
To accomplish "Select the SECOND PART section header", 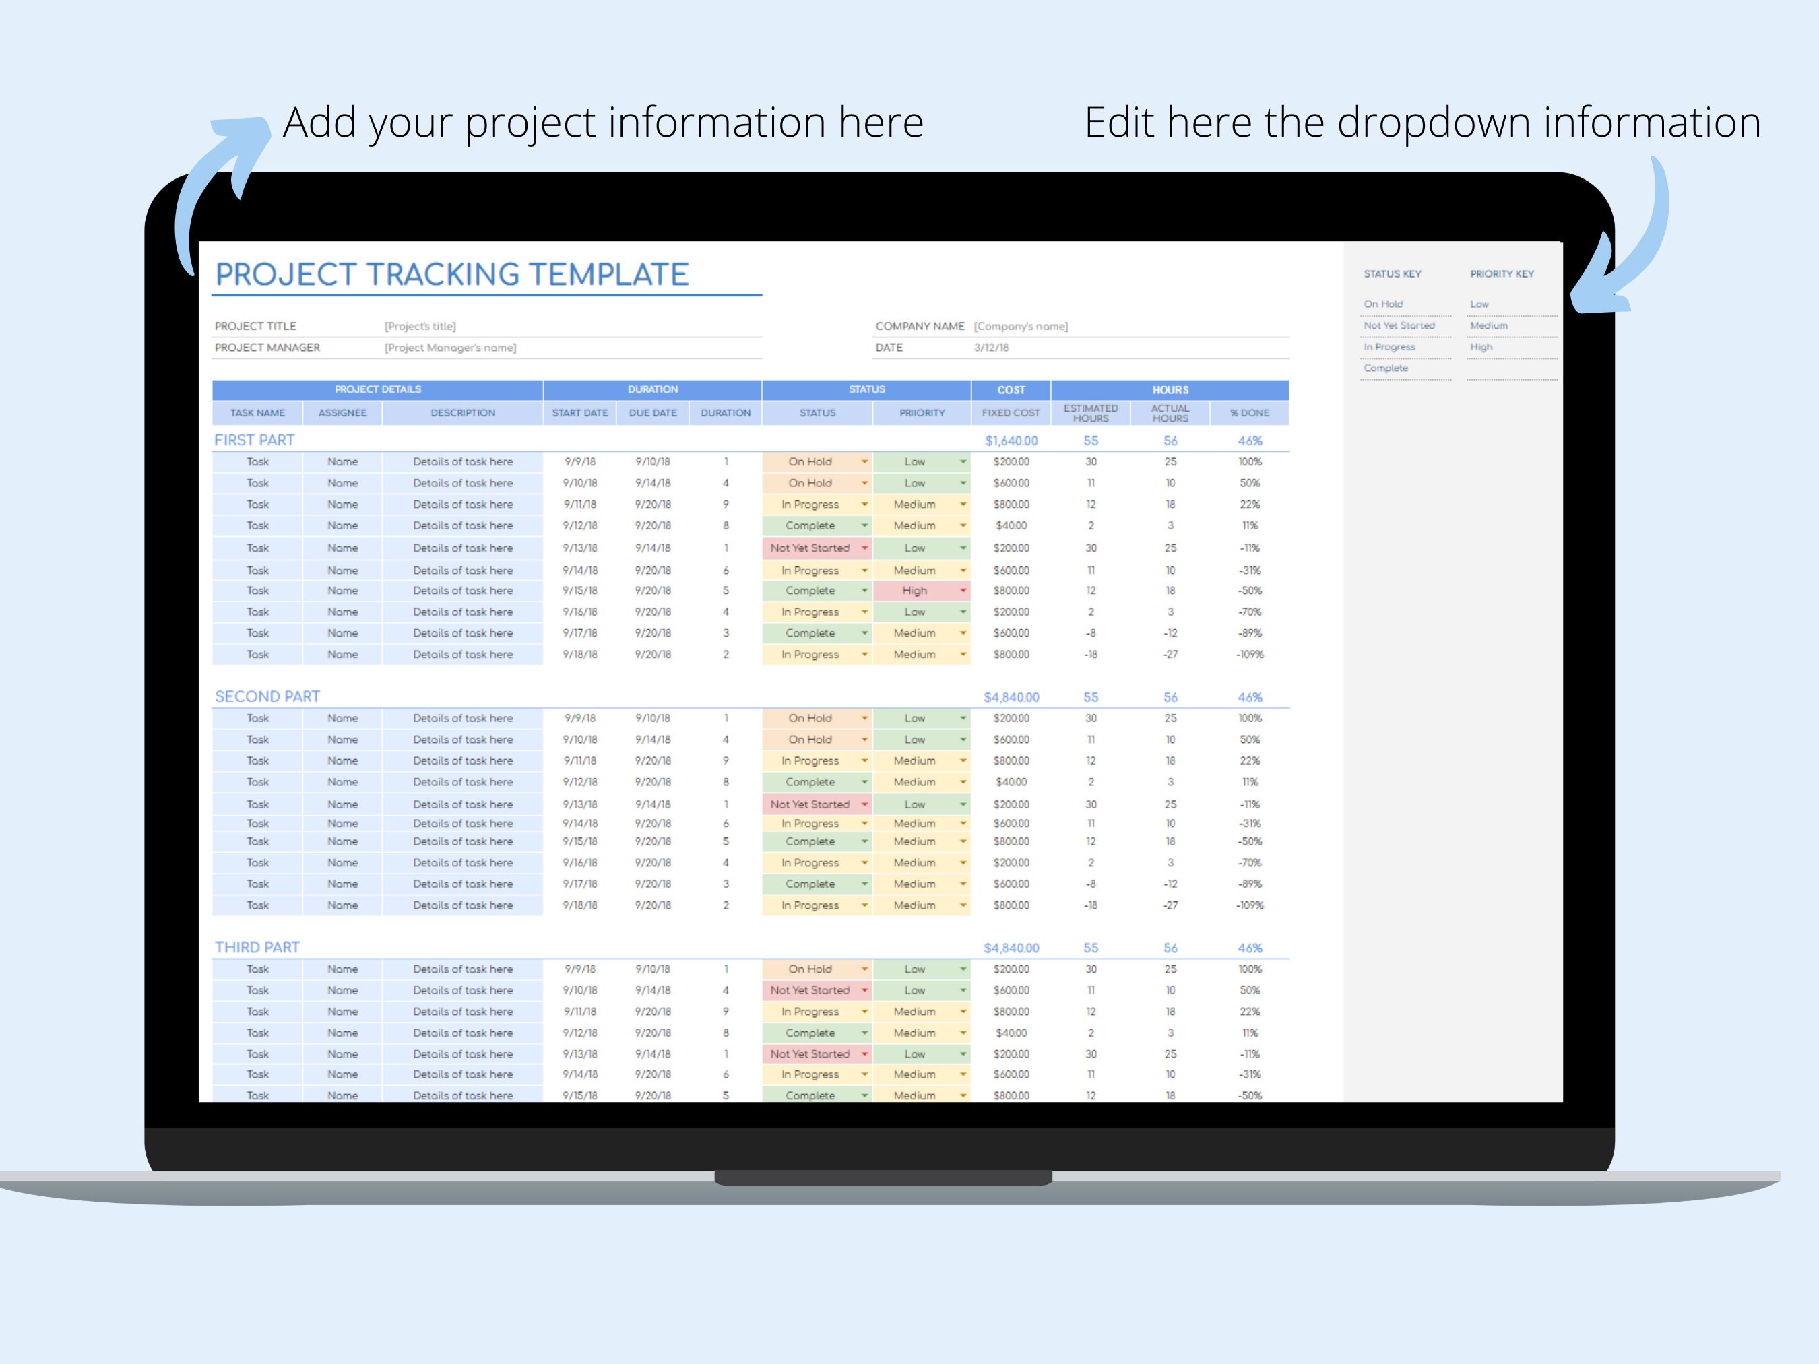I will [x=267, y=696].
